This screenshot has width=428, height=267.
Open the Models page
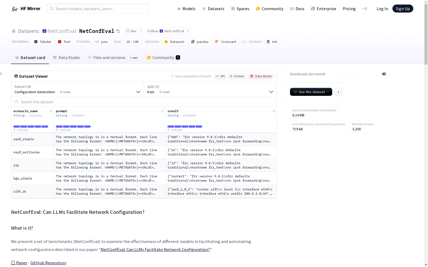pyautogui.click(x=186, y=9)
